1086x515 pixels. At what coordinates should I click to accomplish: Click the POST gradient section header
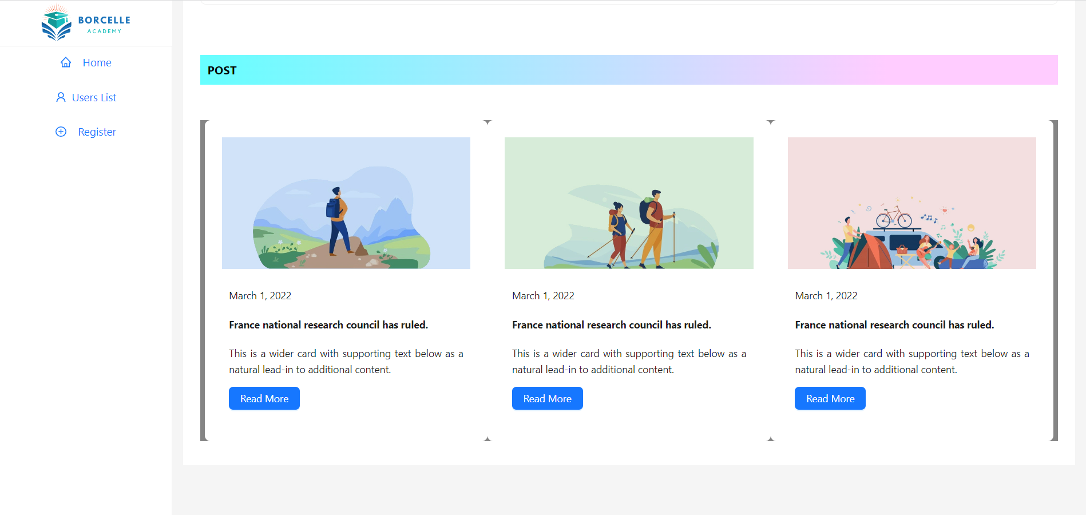(222, 70)
